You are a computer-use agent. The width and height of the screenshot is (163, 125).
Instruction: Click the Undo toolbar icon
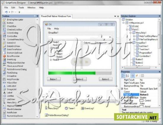[6, 12]
